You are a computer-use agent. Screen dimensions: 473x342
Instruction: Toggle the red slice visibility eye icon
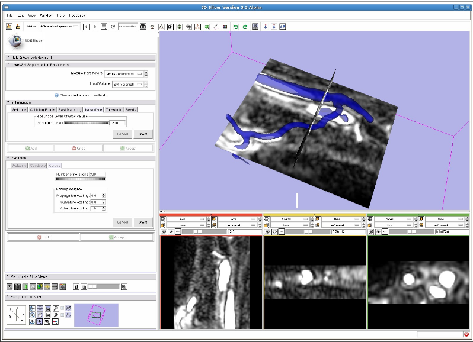pos(171,232)
